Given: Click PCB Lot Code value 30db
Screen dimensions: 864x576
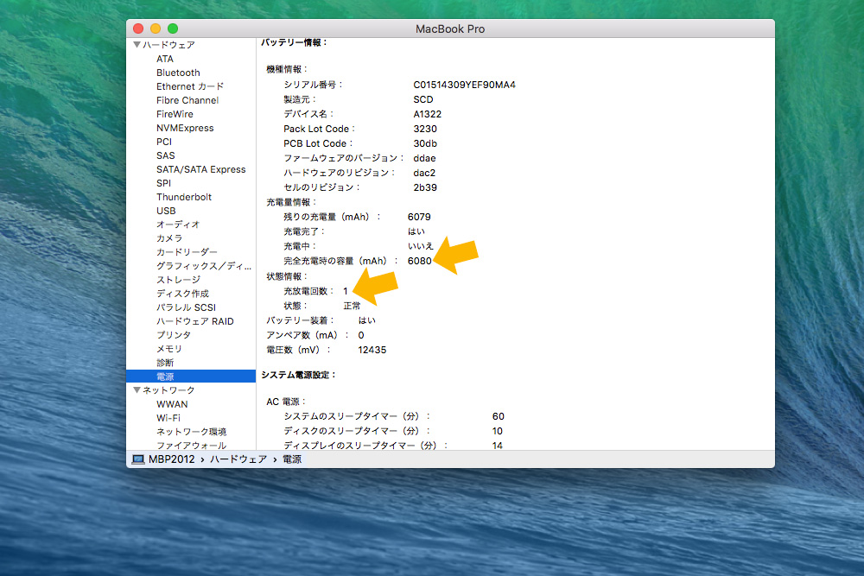Looking at the screenshot, I should pyautogui.click(x=425, y=143).
